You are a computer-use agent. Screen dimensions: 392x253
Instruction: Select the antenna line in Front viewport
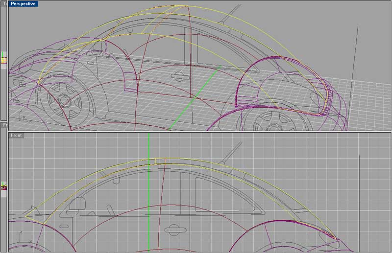pyautogui.click(x=231, y=152)
